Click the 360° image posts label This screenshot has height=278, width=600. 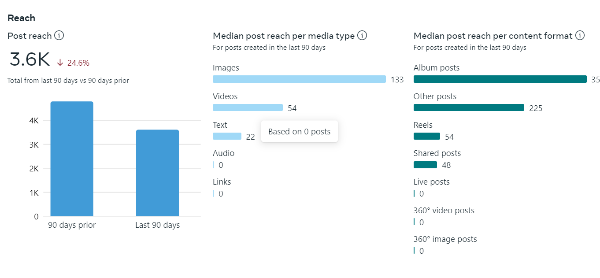click(x=445, y=239)
